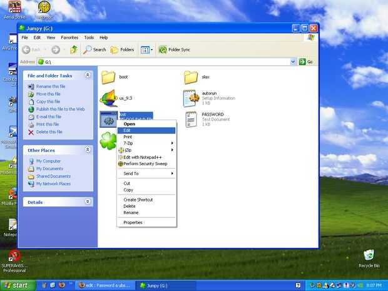The width and height of the screenshot is (388, 291).
Task: Click the Windows Start button
Action: click(x=18, y=285)
